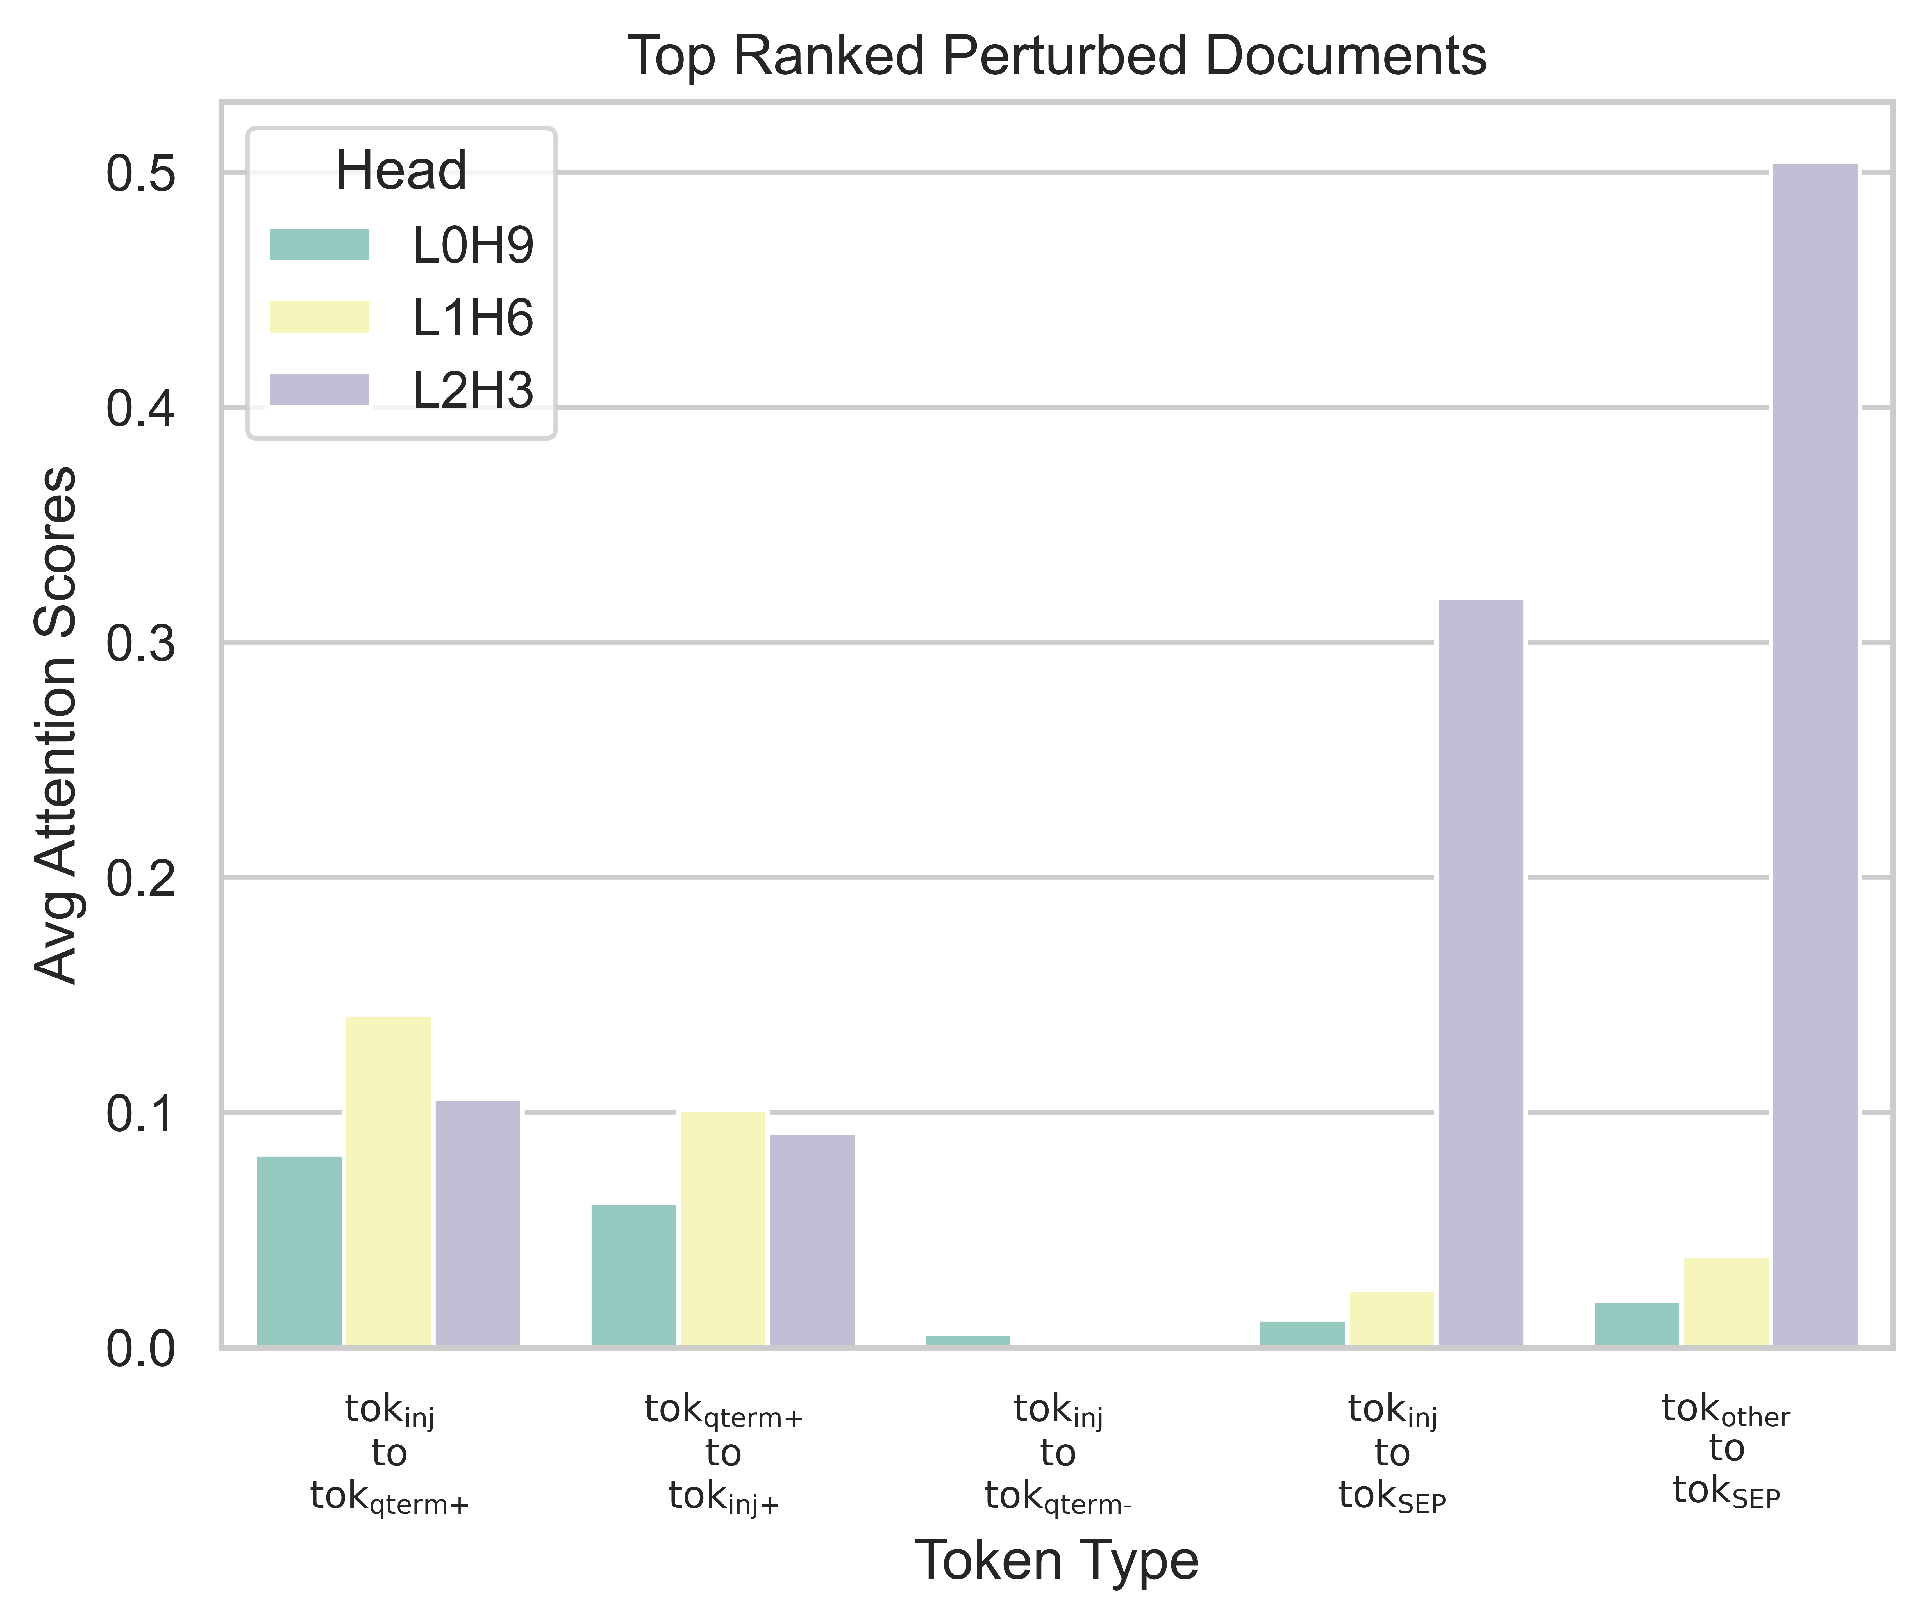Click the green L0H9 bar for tok_inj to tok_qterm+
1927x1624 pixels.
[299, 1250]
